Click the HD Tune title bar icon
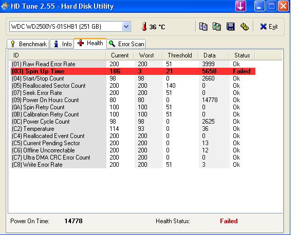Viewport: 296px width, 235px height. (5, 6)
